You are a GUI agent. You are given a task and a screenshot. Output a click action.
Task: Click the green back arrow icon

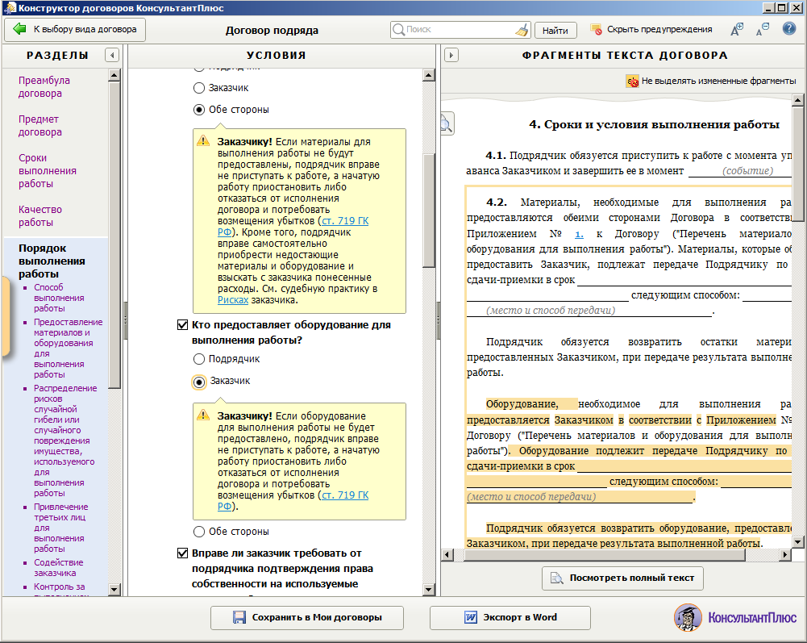[x=19, y=29]
